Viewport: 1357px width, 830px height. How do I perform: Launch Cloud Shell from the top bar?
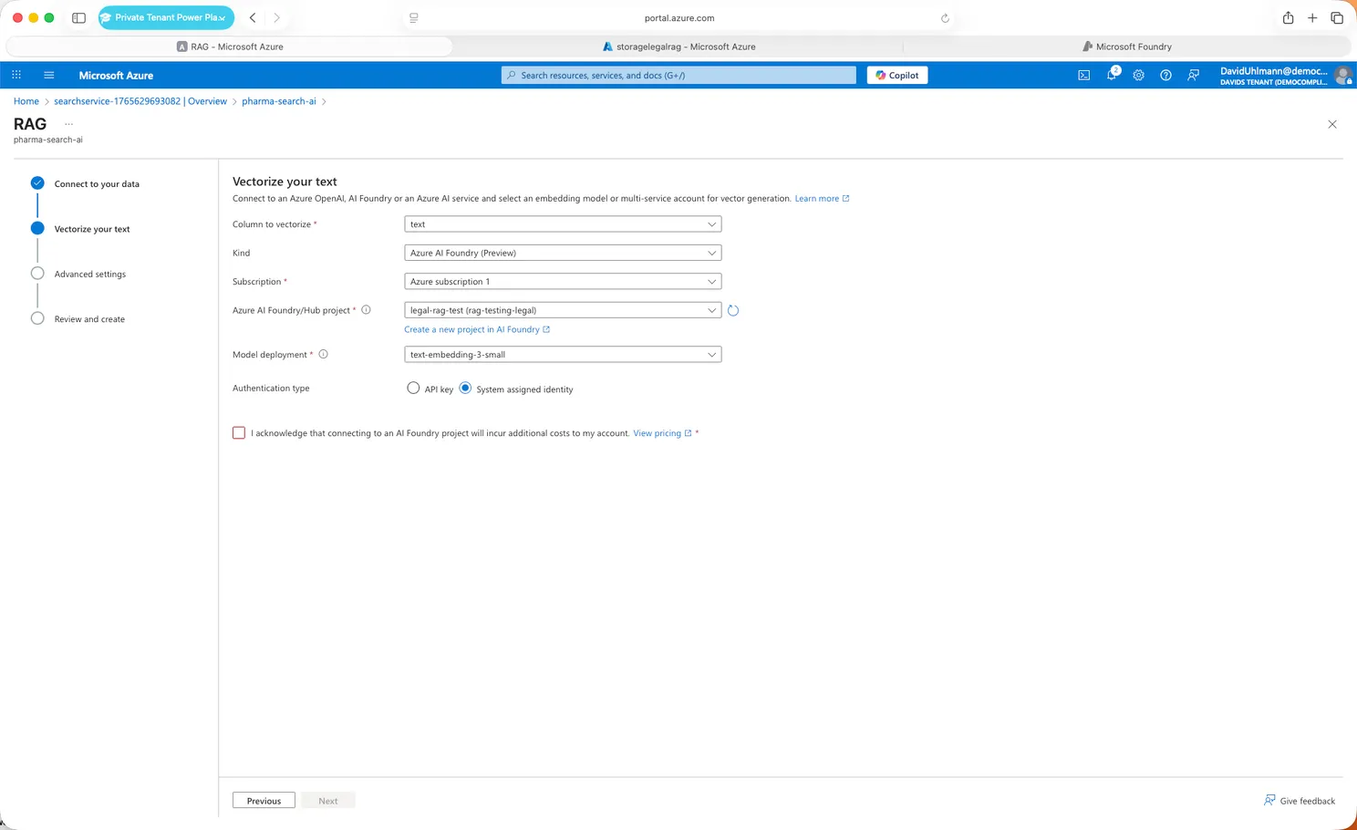point(1083,75)
